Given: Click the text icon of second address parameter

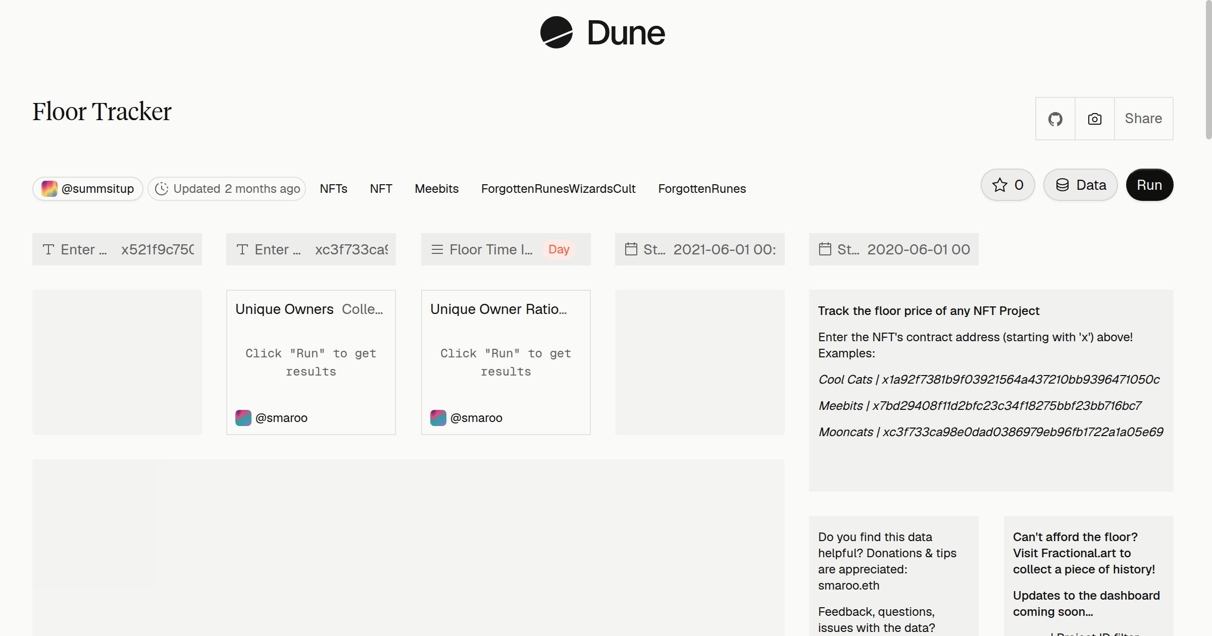Looking at the screenshot, I should coord(242,249).
